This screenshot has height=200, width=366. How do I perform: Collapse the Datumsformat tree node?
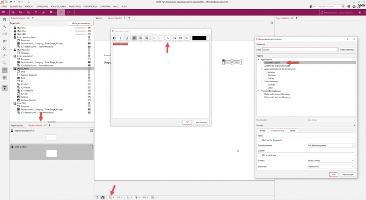click(262, 82)
